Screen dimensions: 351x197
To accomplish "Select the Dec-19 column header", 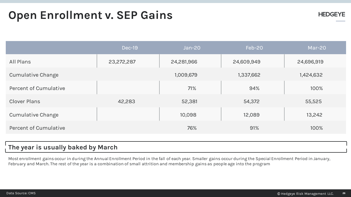I will (x=130, y=48).
